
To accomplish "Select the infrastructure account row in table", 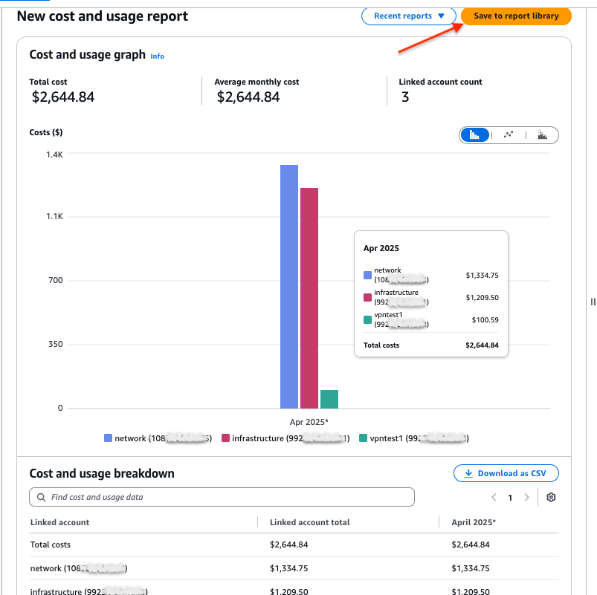I will coord(294,589).
